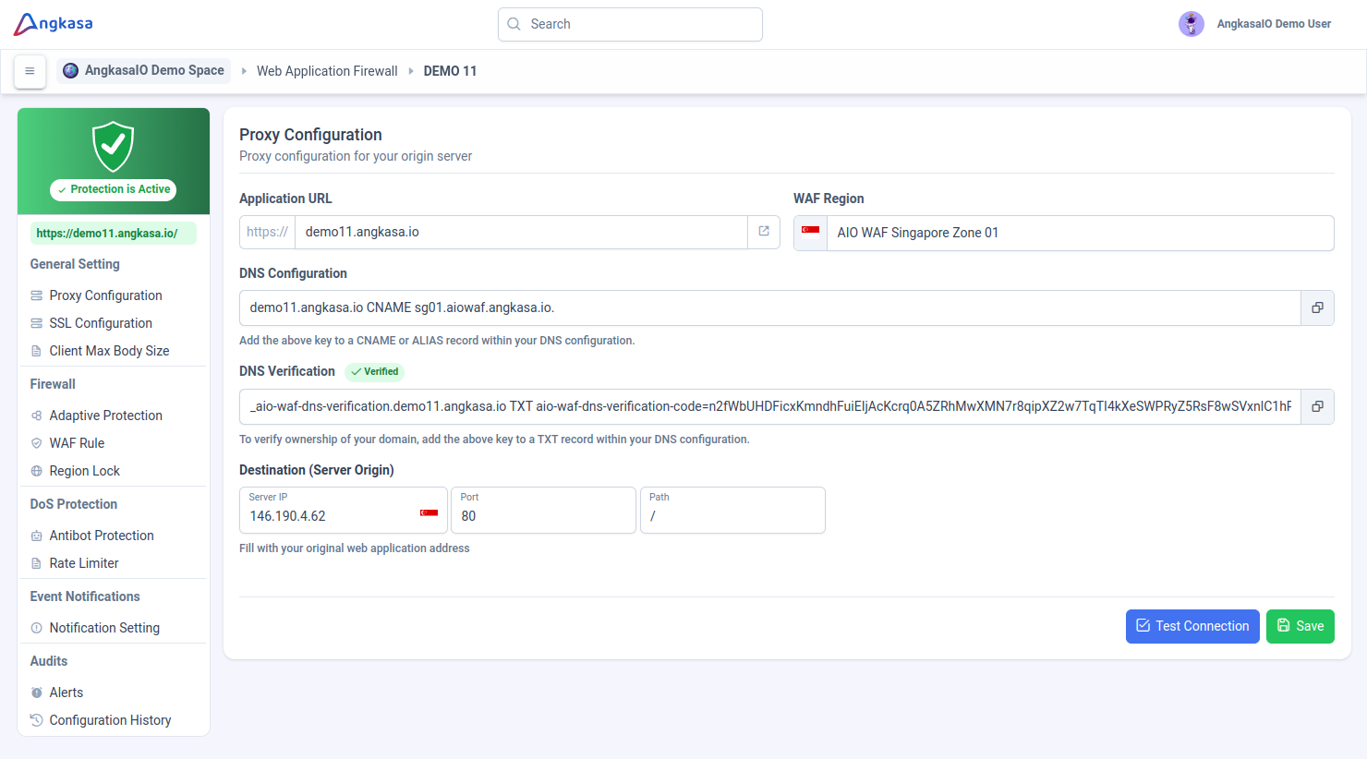Click the Region Lock globe icon

coord(37,471)
